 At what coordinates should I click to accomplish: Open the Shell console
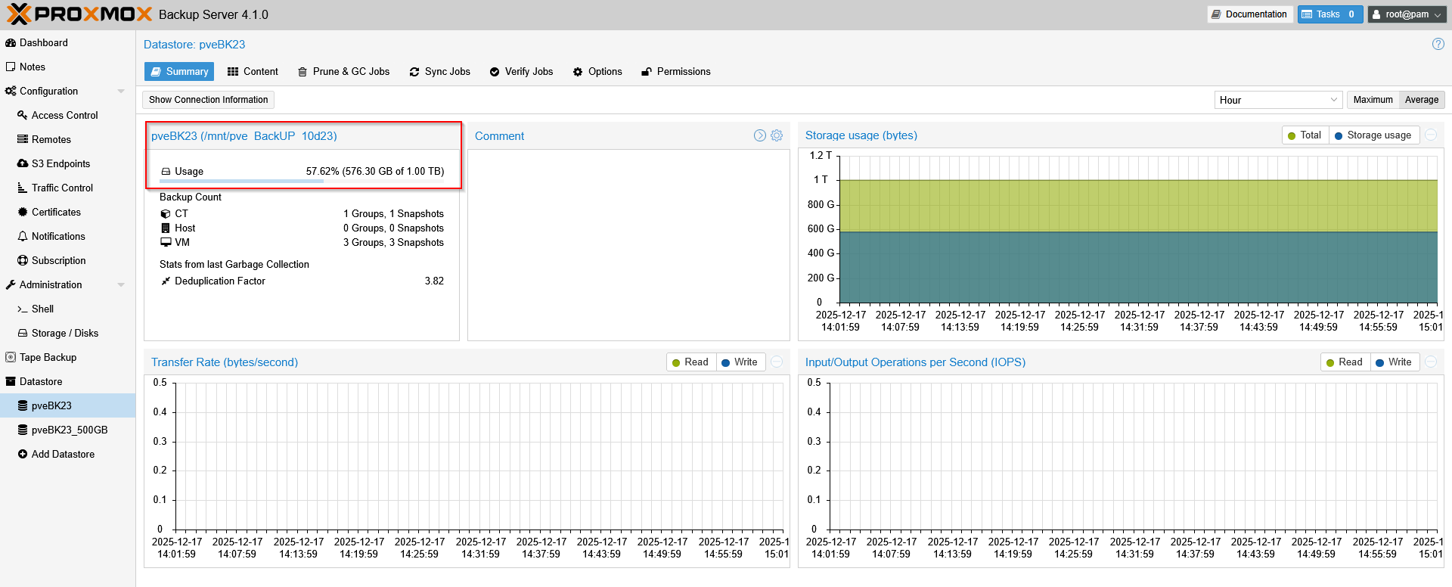[x=42, y=309]
